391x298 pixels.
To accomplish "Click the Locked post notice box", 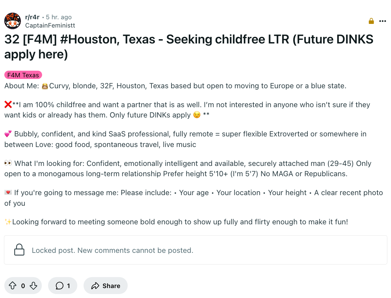I will pyautogui.click(x=196, y=250).
